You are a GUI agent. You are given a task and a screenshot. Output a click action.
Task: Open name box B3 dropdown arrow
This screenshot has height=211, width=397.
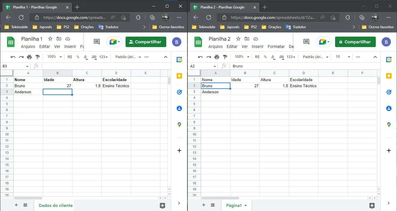tap(27, 66)
